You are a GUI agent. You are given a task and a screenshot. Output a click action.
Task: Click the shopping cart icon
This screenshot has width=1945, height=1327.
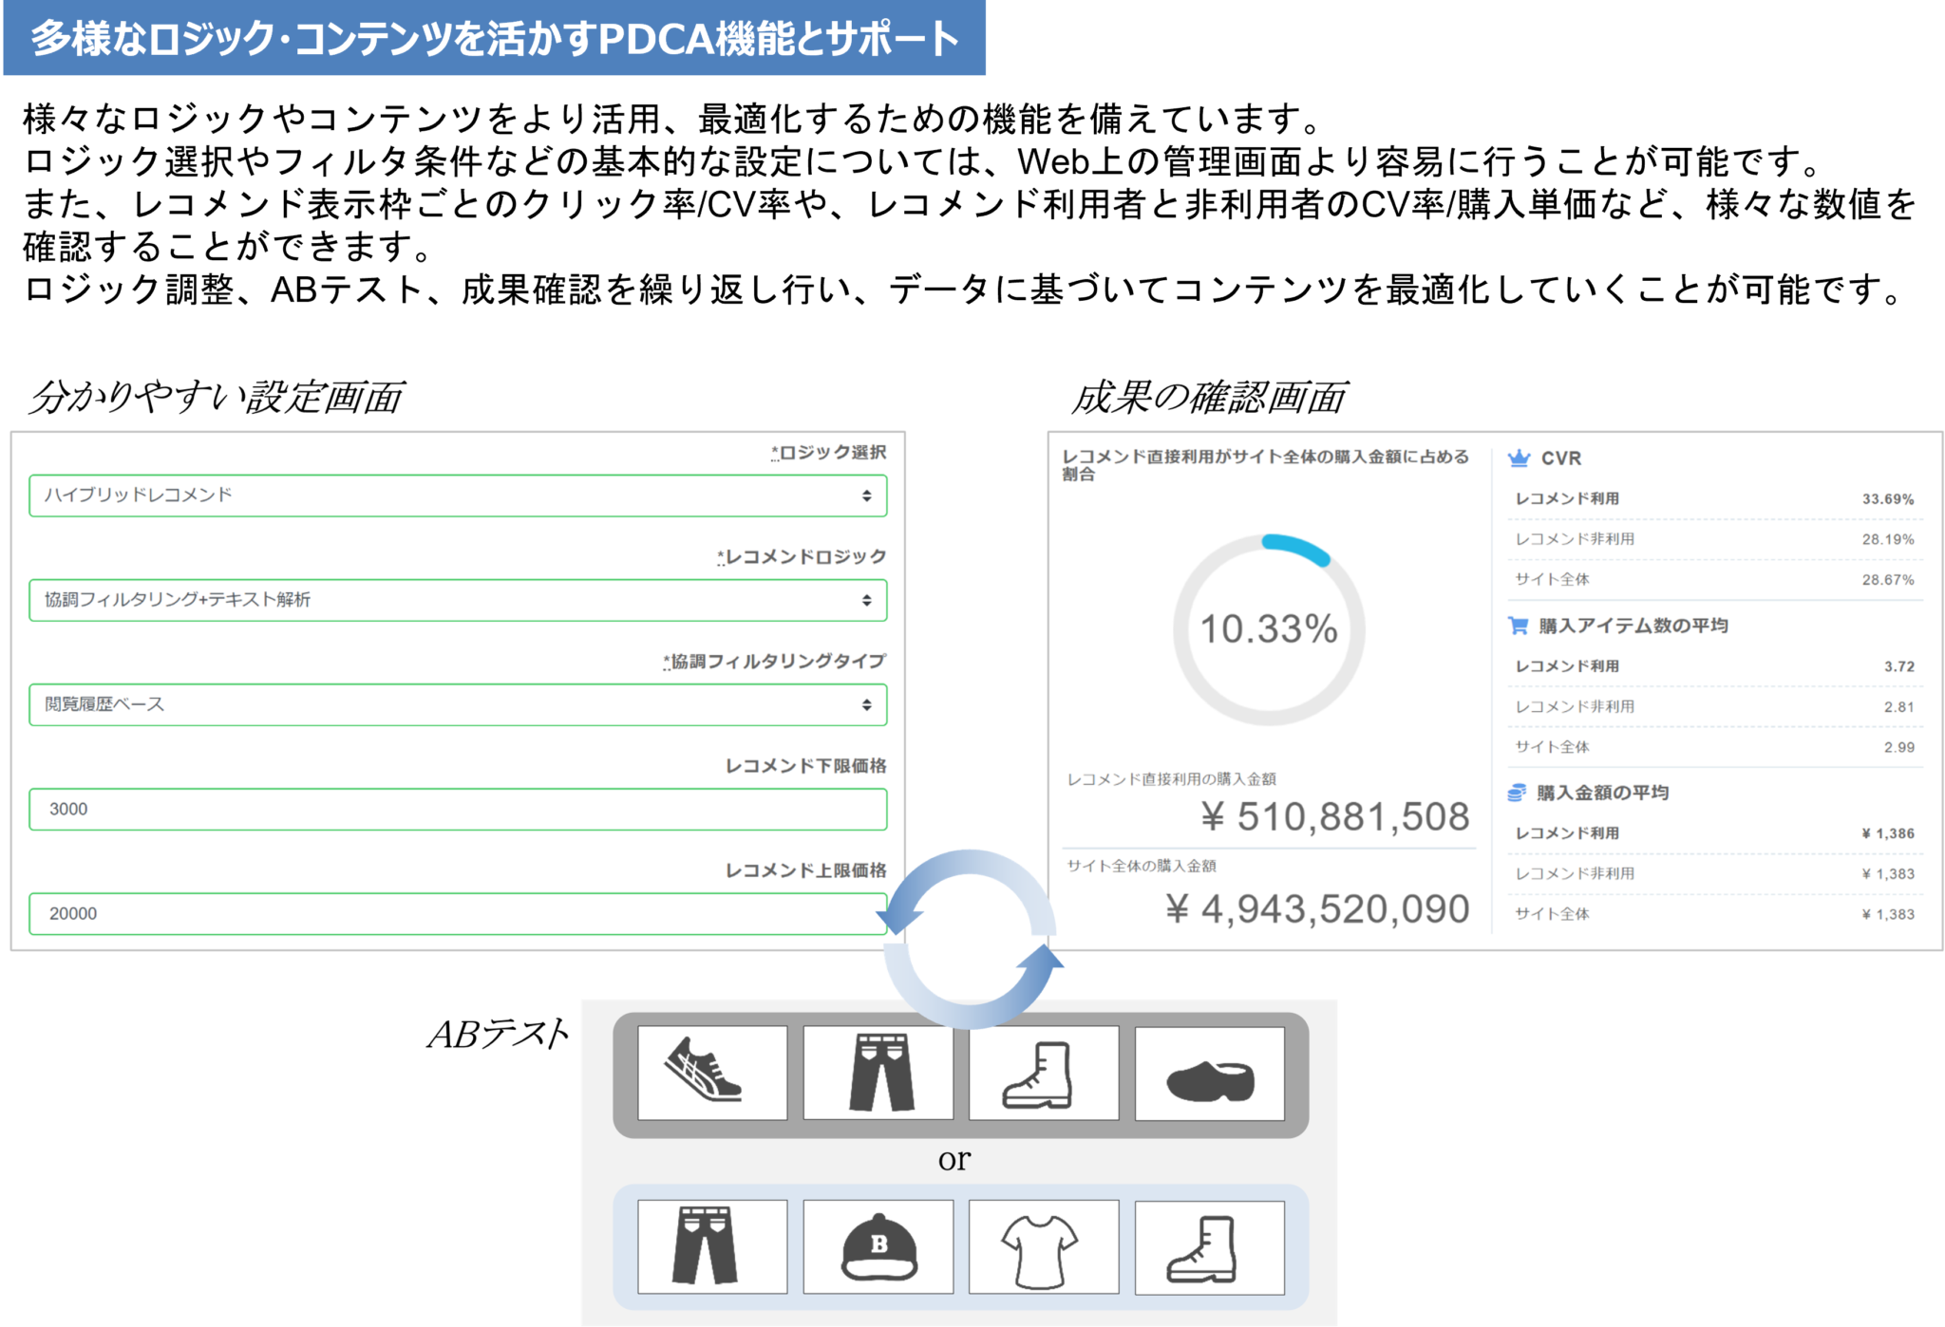click(1518, 626)
